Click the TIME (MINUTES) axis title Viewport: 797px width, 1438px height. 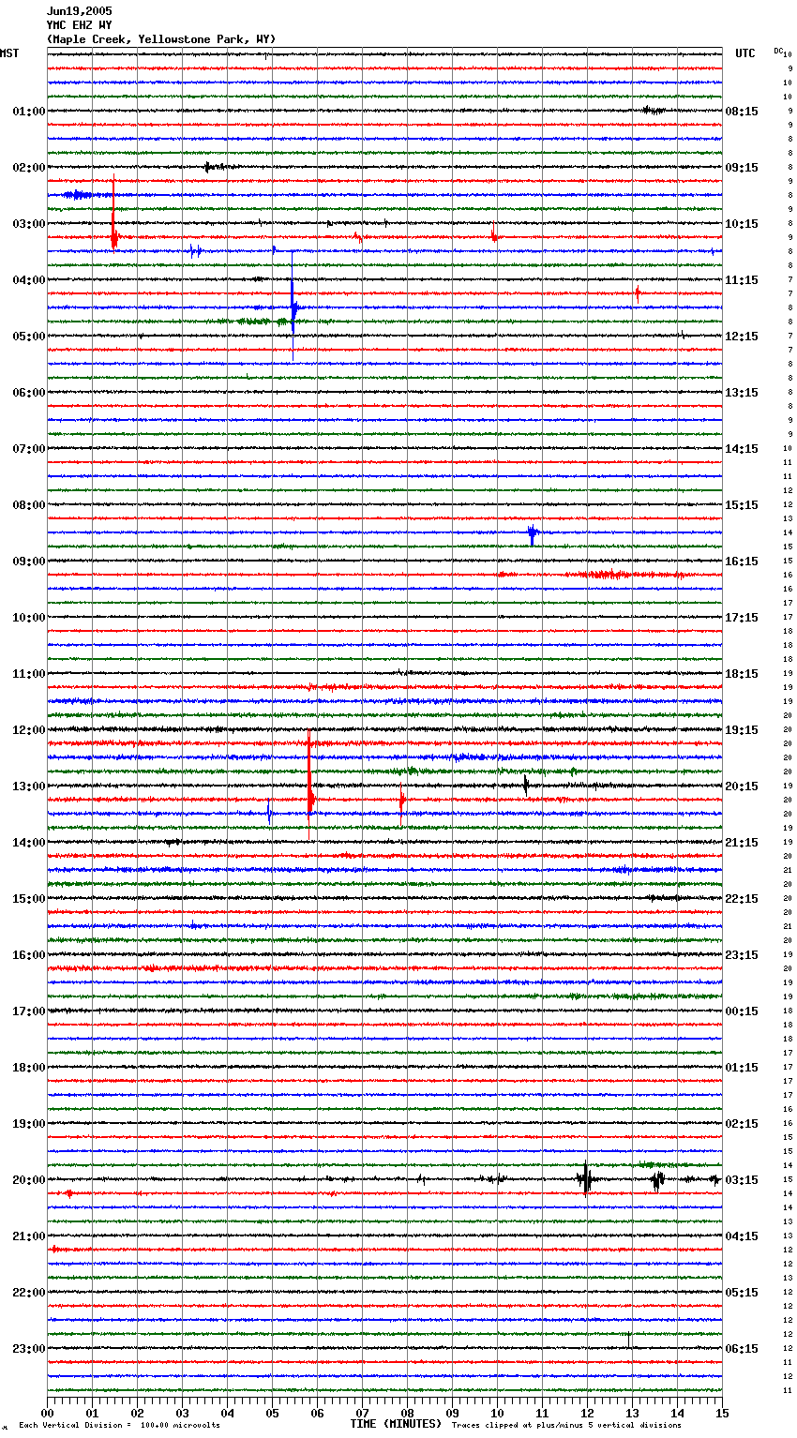point(396,1424)
